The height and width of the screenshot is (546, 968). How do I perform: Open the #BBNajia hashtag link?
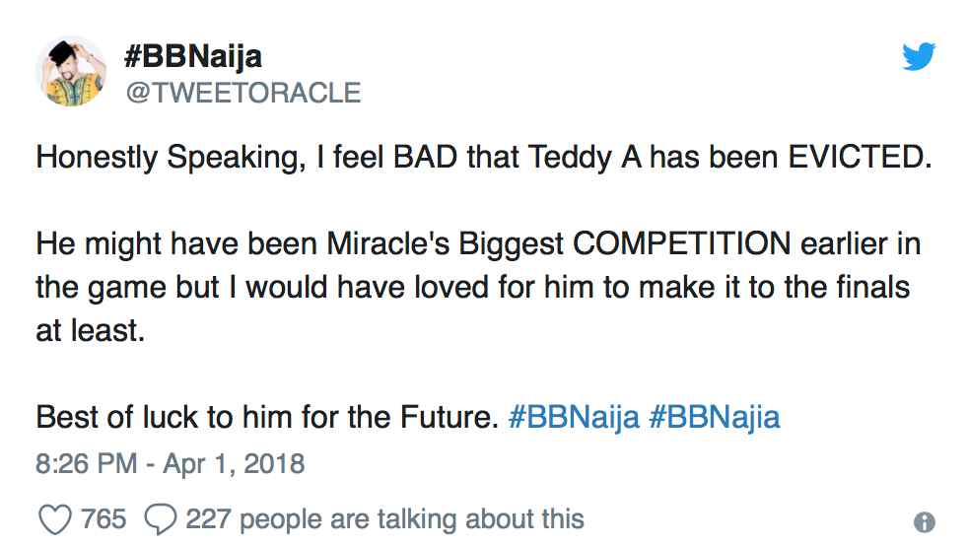(715, 417)
